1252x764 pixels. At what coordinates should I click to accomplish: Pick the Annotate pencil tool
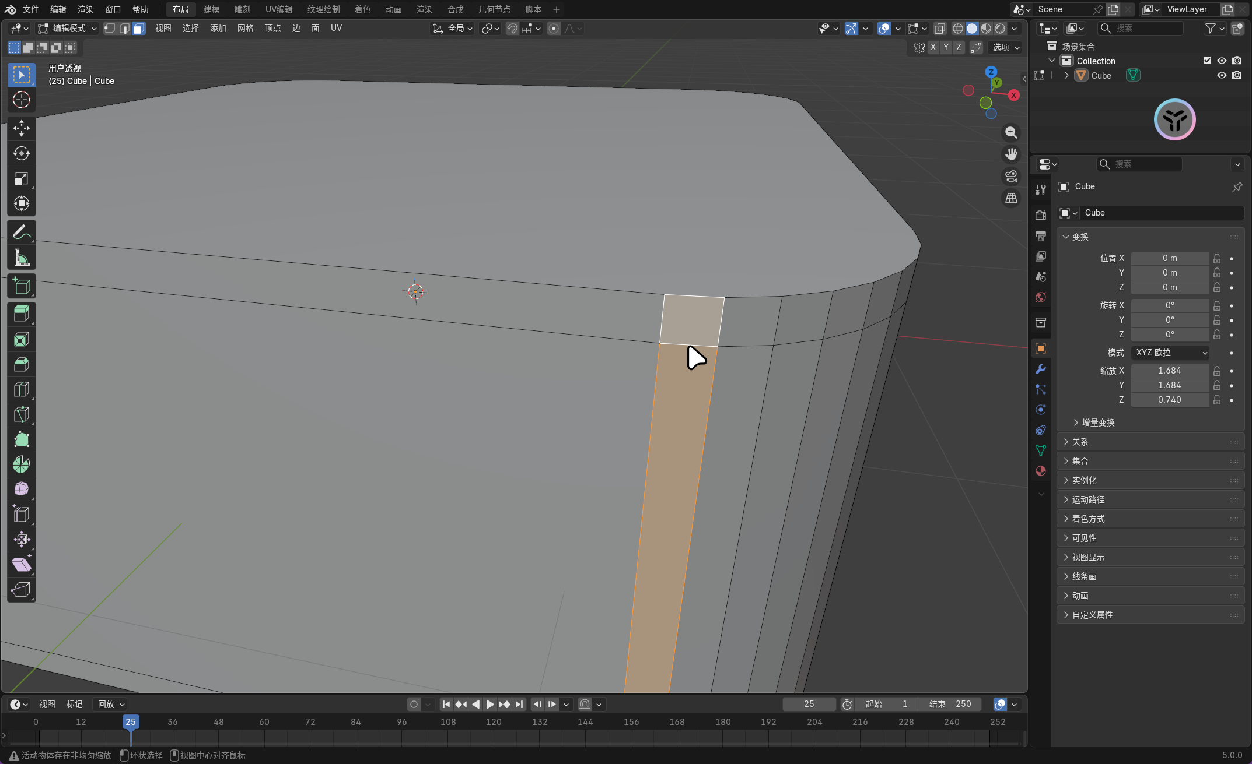tap(22, 233)
